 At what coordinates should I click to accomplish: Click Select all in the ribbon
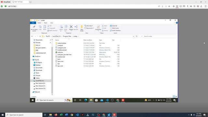click(113, 26)
